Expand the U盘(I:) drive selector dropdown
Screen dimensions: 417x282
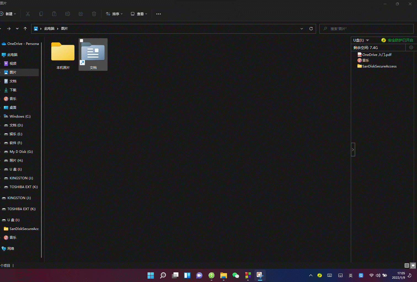[367, 40]
